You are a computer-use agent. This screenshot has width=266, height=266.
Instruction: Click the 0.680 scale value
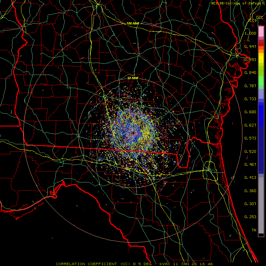click(x=250, y=112)
